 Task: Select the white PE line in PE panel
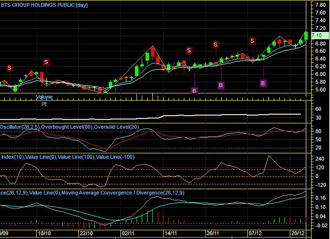tap(150, 118)
